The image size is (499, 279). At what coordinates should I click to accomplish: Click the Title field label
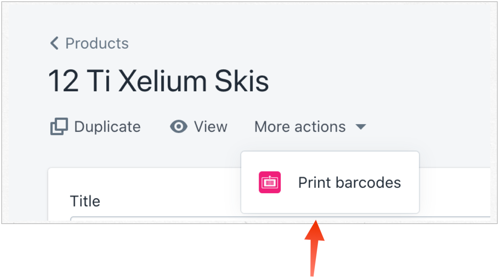click(85, 201)
